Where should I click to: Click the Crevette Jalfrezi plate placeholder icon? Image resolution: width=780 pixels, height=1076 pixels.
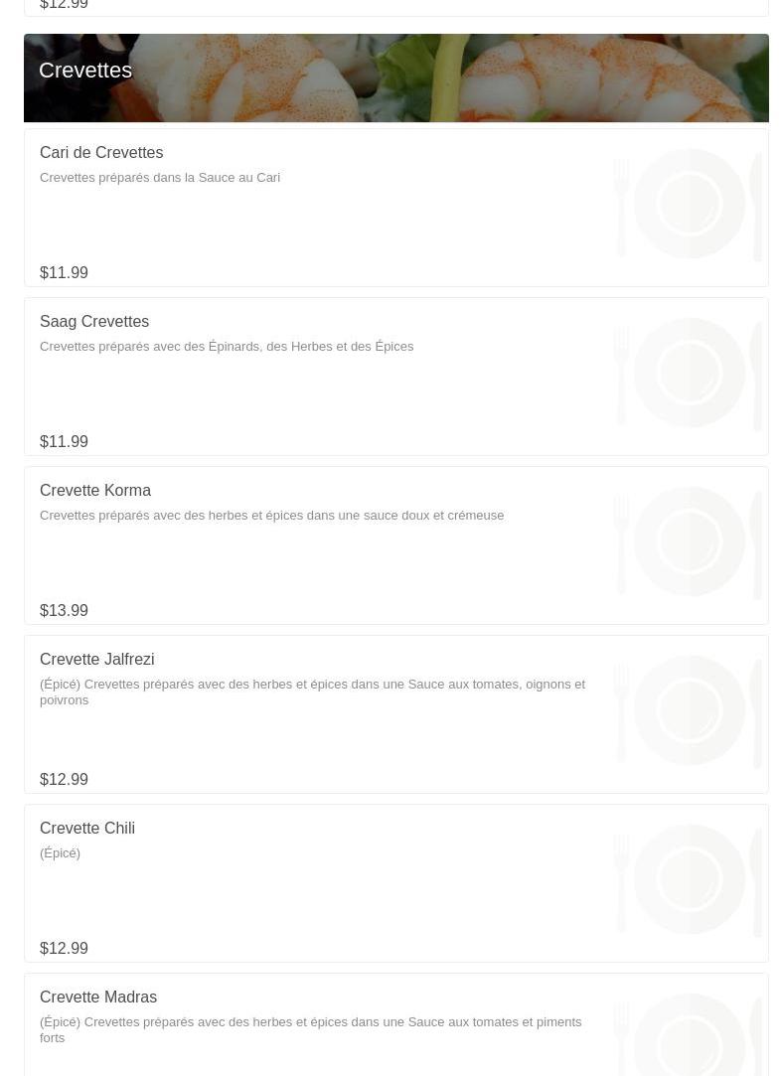click(x=689, y=710)
